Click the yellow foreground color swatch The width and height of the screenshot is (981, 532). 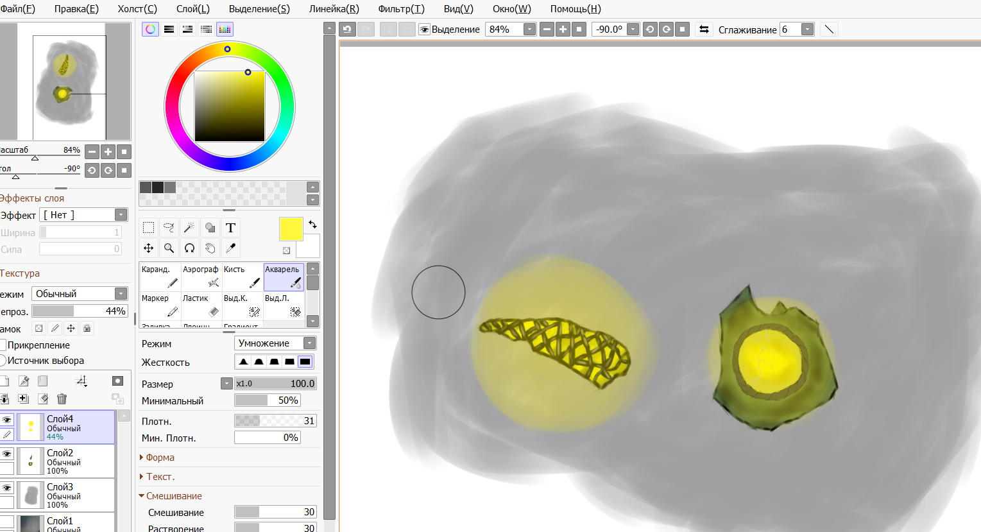click(x=291, y=229)
